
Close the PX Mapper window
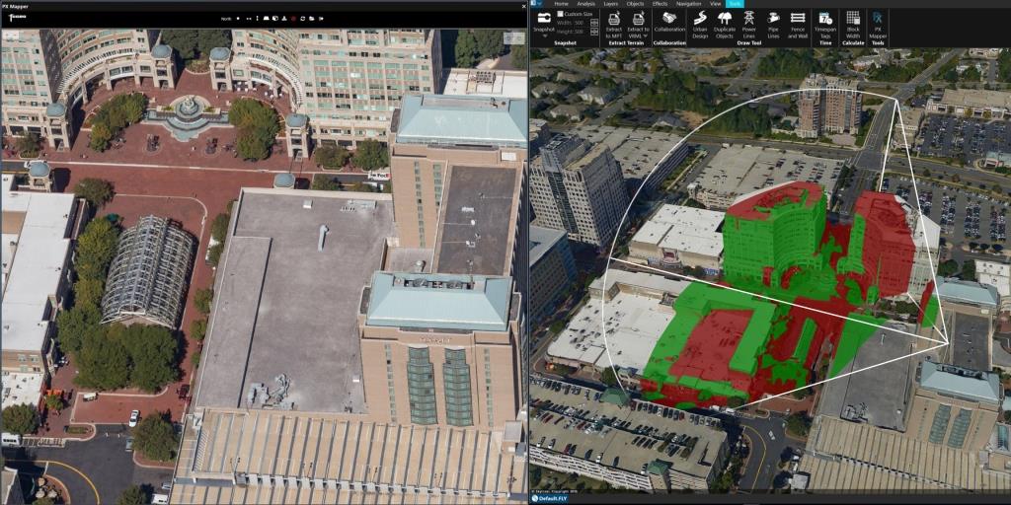click(522, 6)
